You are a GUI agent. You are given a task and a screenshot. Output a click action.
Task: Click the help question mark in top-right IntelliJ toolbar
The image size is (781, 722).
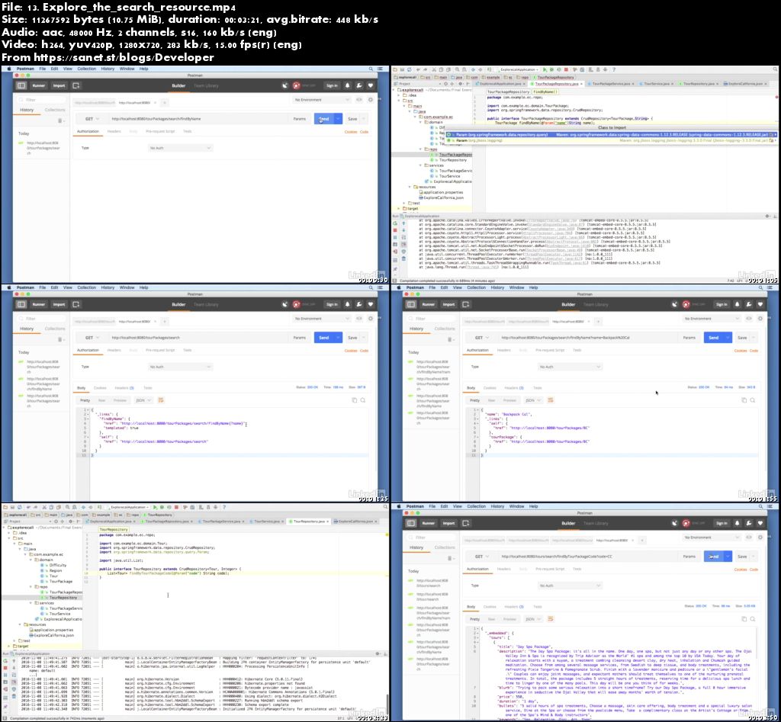click(613, 69)
